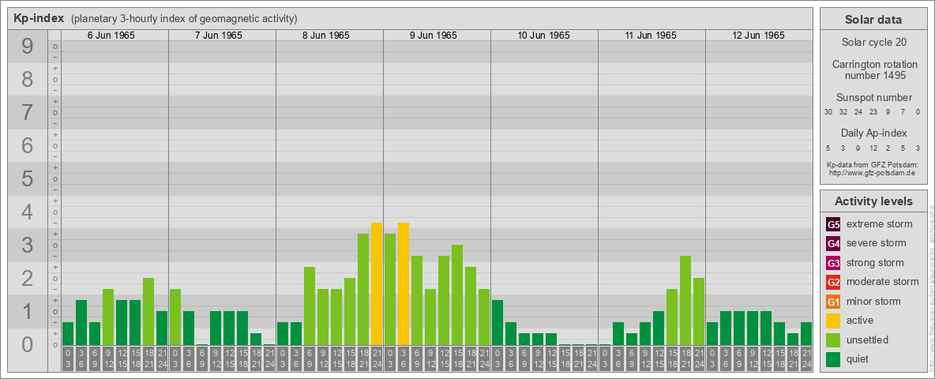The image size is (935, 379).
Task: Click the sunspot number value 23
Action: pos(873,112)
